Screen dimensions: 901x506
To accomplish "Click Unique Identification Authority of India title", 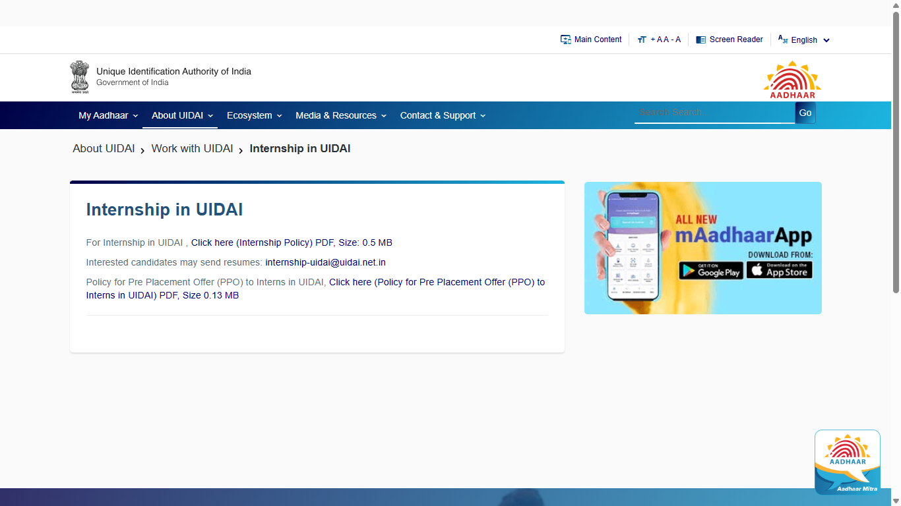I will (173, 71).
